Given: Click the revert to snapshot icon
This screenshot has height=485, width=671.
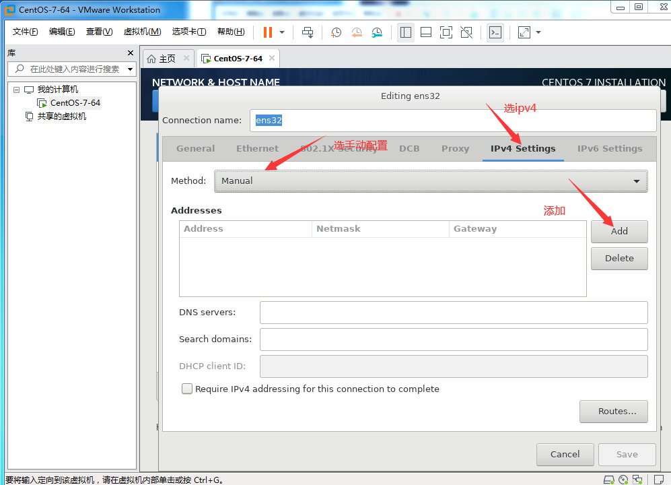Looking at the screenshot, I should [357, 32].
